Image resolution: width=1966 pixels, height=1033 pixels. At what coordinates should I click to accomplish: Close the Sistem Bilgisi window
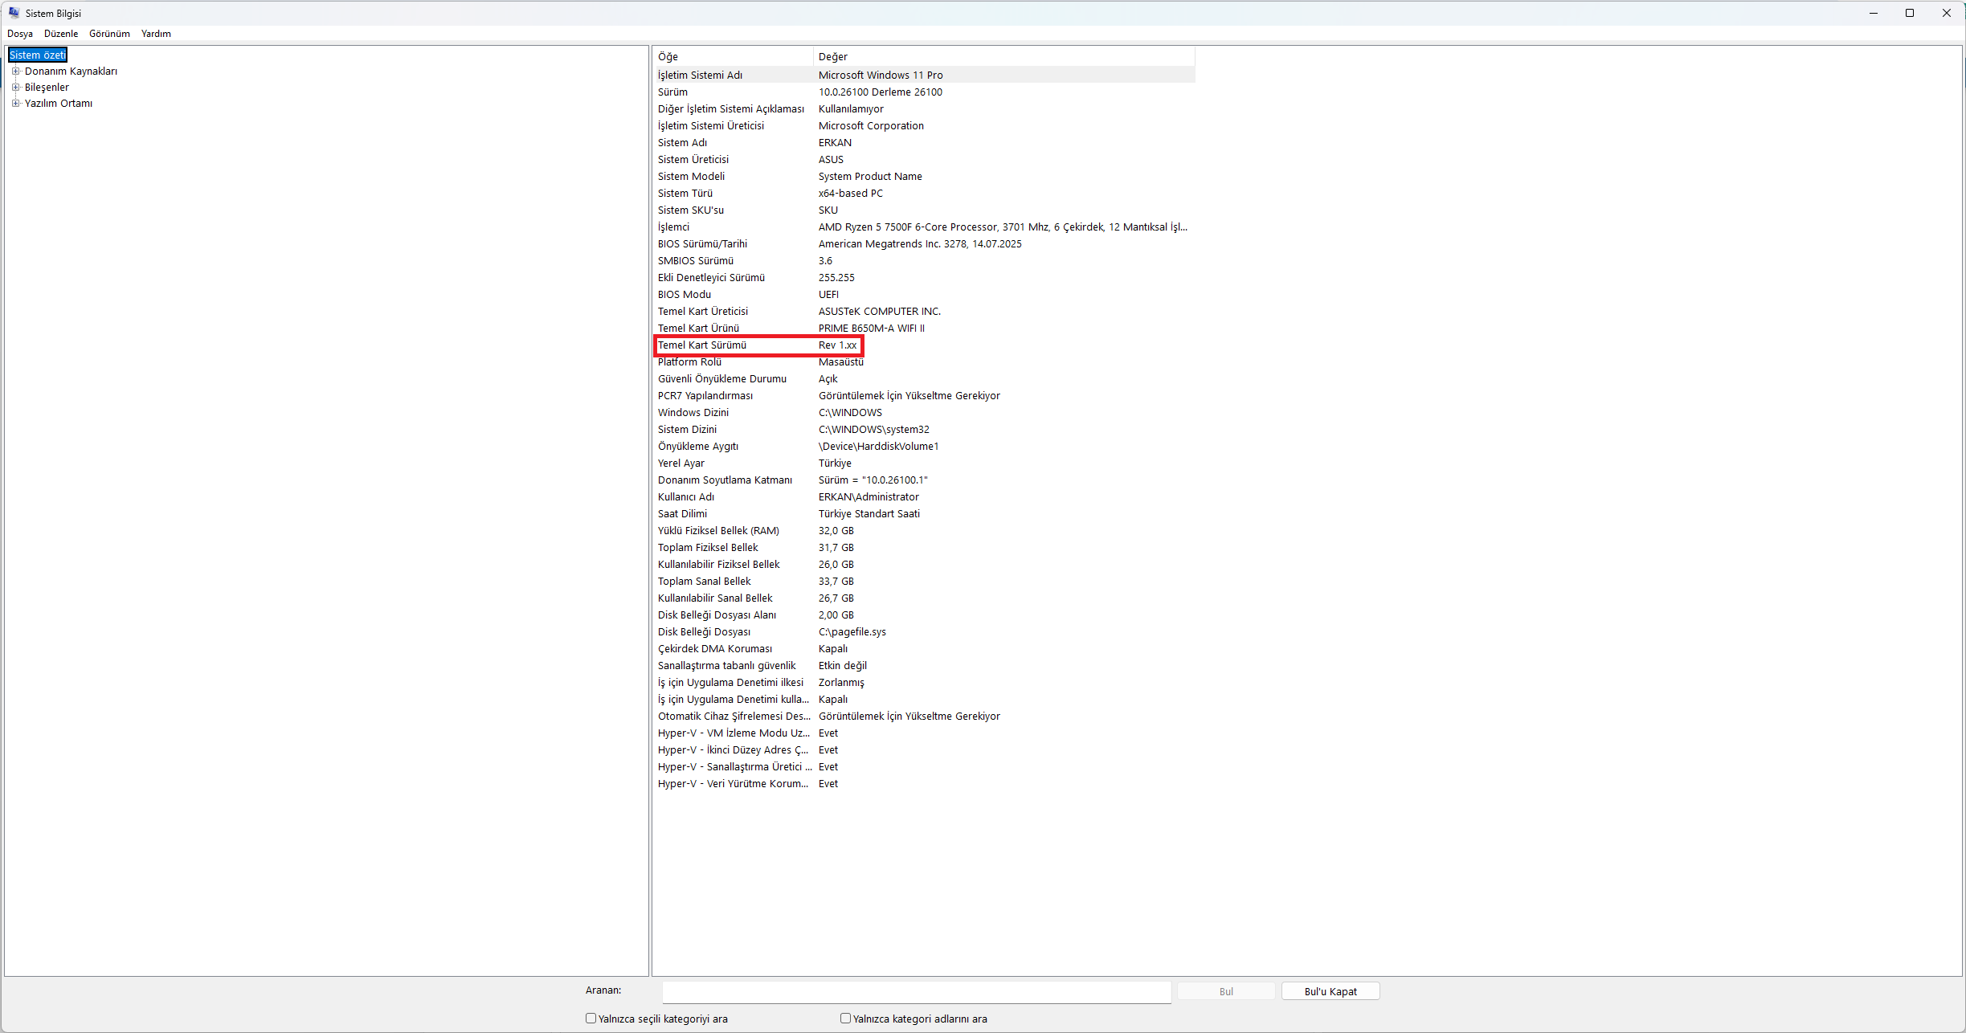click(x=1947, y=13)
